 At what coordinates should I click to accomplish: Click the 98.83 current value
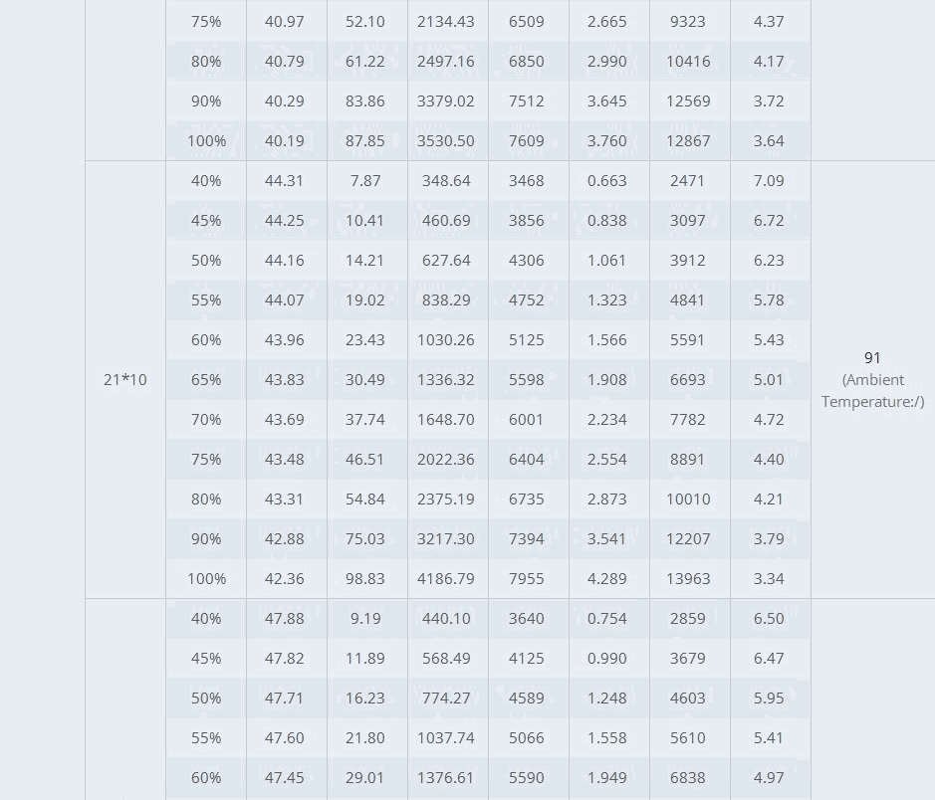(x=364, y=578)
